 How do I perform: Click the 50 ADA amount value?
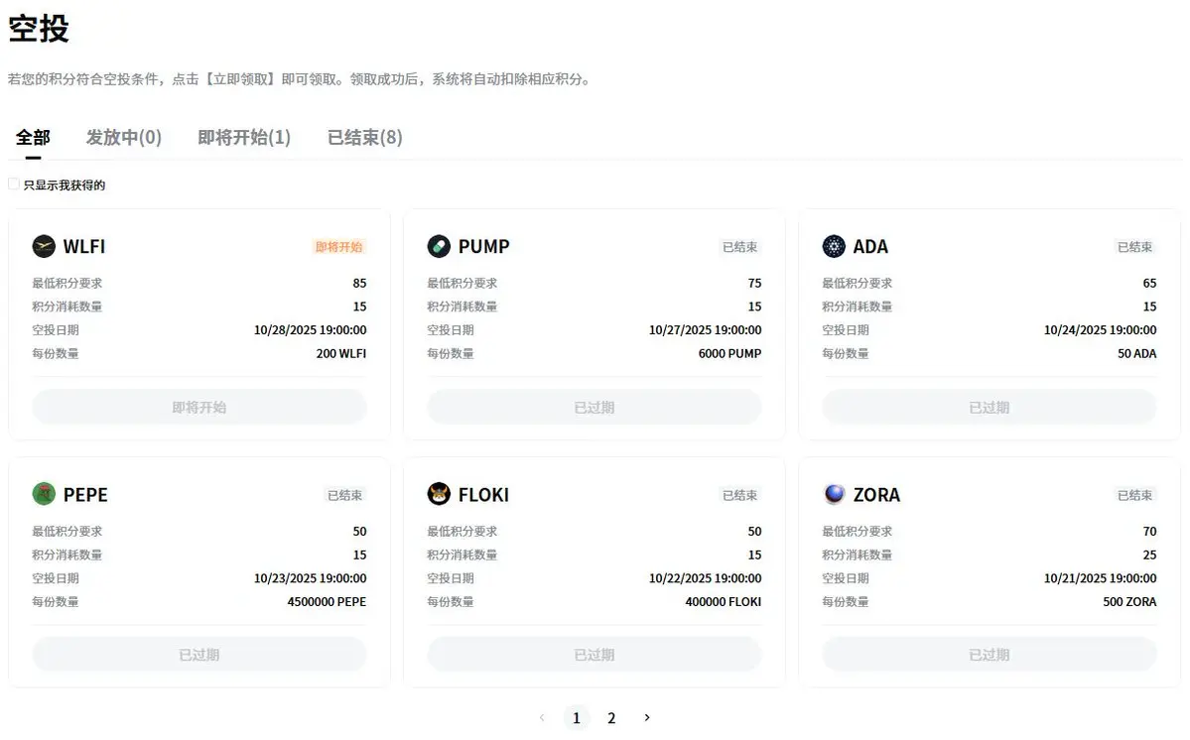coord(1136,353)
